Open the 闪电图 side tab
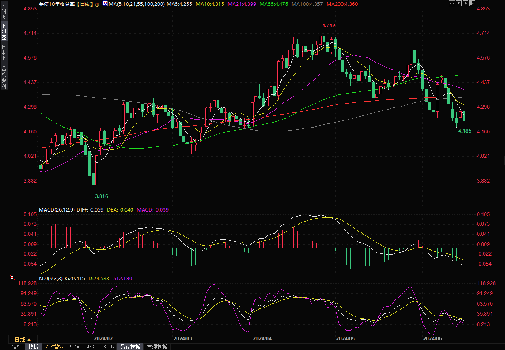 (x=4, y=52)
